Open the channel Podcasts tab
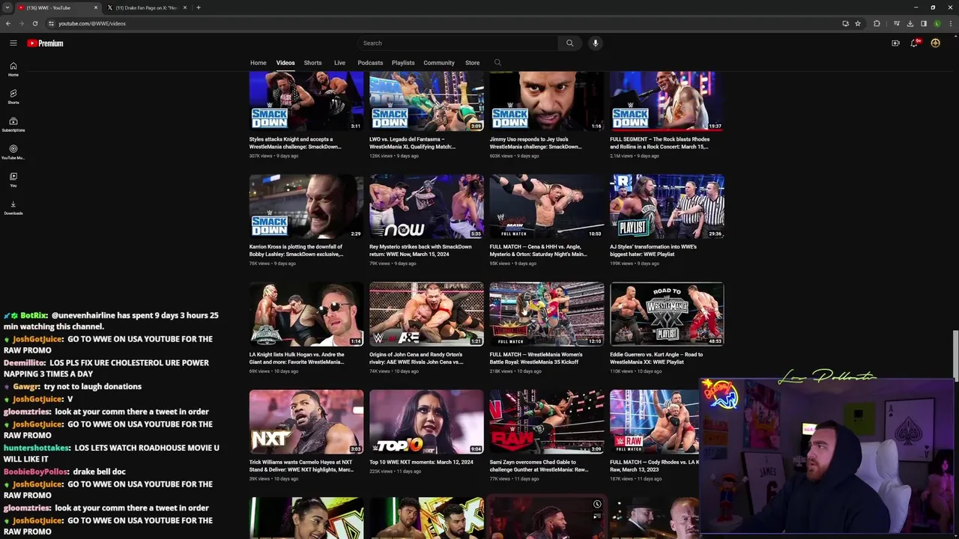 click(370, 63)
